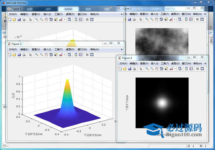The width and height of the screenshot is (215, 150).
Task: Insert Colorbar icon in Figure 3 toolbar
Action: pos(76,55)
